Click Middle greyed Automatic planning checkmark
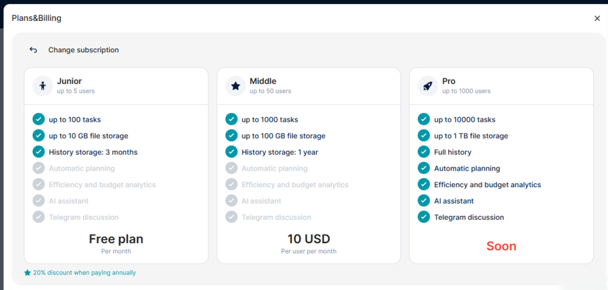The image size is (608, 290). [x=232, y=168]
